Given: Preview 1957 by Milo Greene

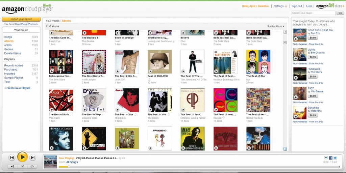Looking at the screenshot, I should click(296, 97).
